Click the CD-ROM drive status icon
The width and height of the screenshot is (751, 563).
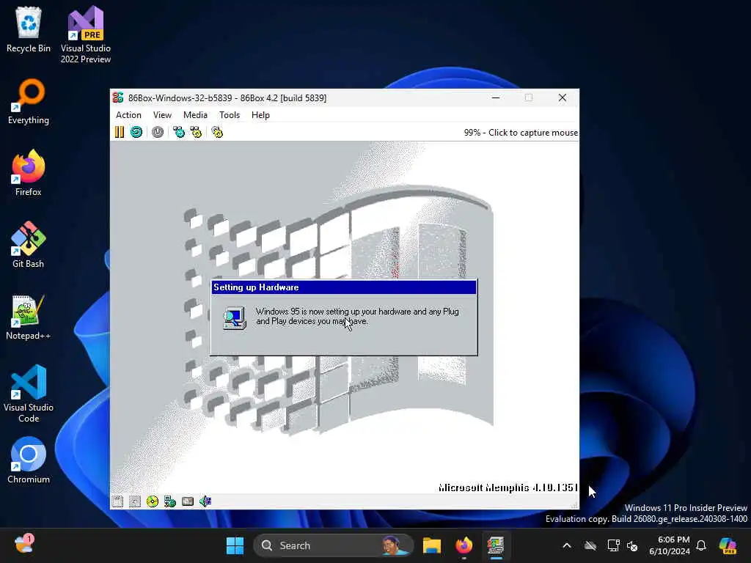pyautogui.click(x=153, y=501)
